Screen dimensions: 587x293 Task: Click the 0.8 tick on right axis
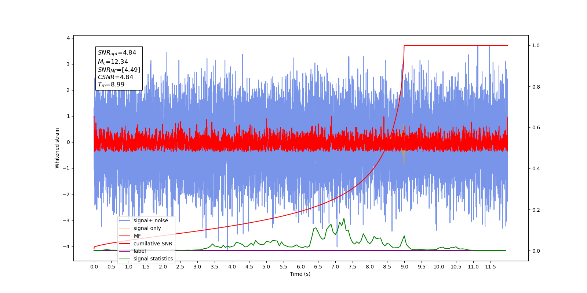tap(536, 87)
